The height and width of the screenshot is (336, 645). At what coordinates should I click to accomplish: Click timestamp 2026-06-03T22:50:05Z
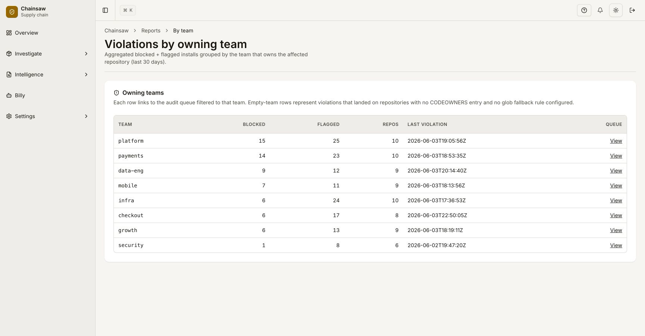[x=437, y=215]
